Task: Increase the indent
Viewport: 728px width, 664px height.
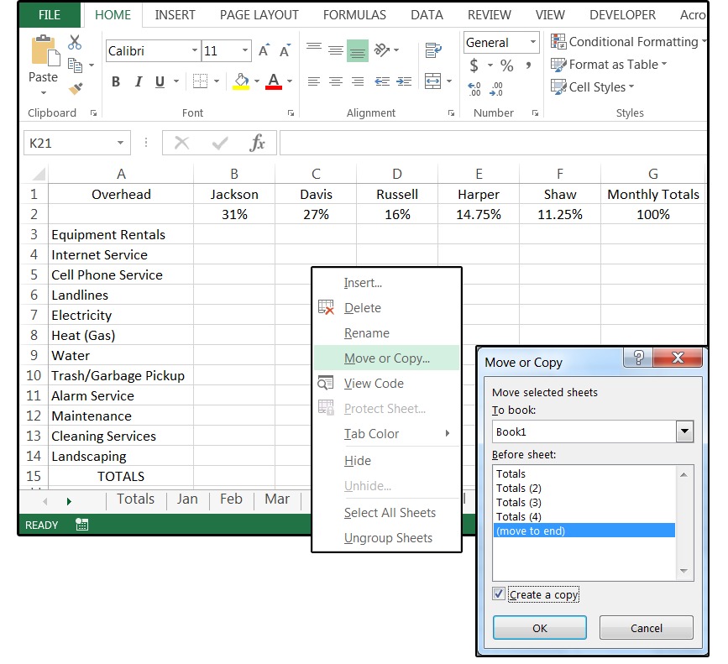Action: pyautogui.click(x=404, y=81)
